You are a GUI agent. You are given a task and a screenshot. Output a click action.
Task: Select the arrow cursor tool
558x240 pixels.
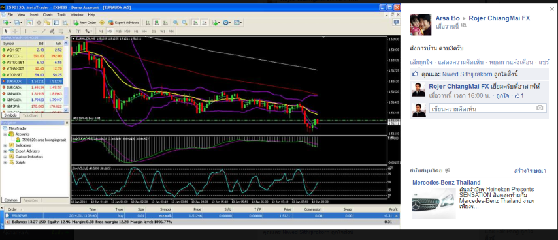click(x=6, y=31)
